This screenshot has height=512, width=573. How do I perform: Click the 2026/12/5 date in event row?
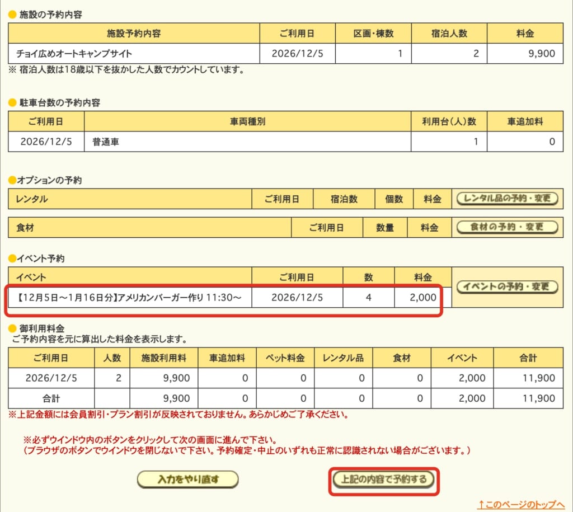point(297,298)
